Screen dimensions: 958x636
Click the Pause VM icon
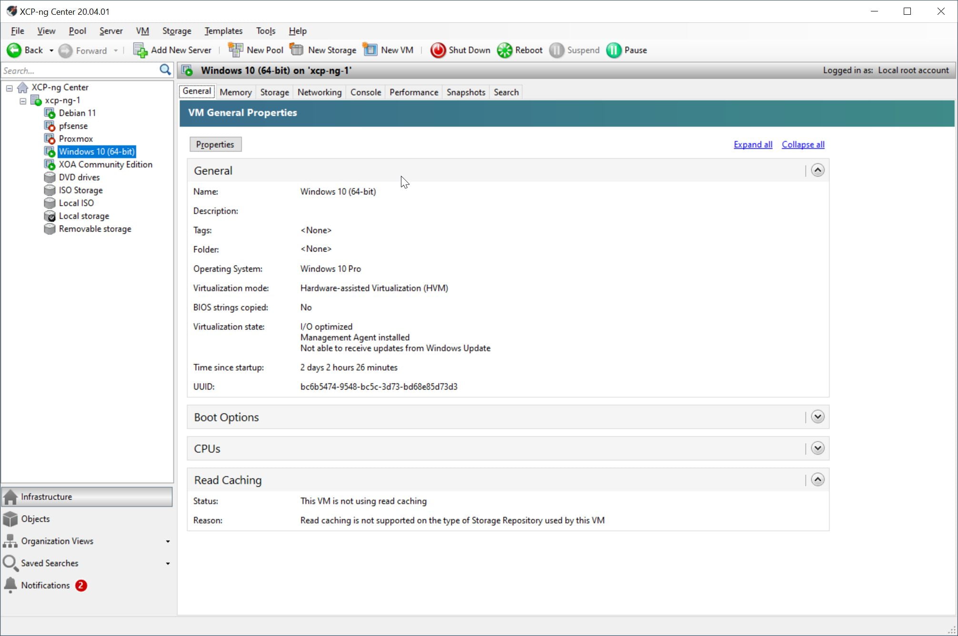pyautogui.click(x=613, y=50)
